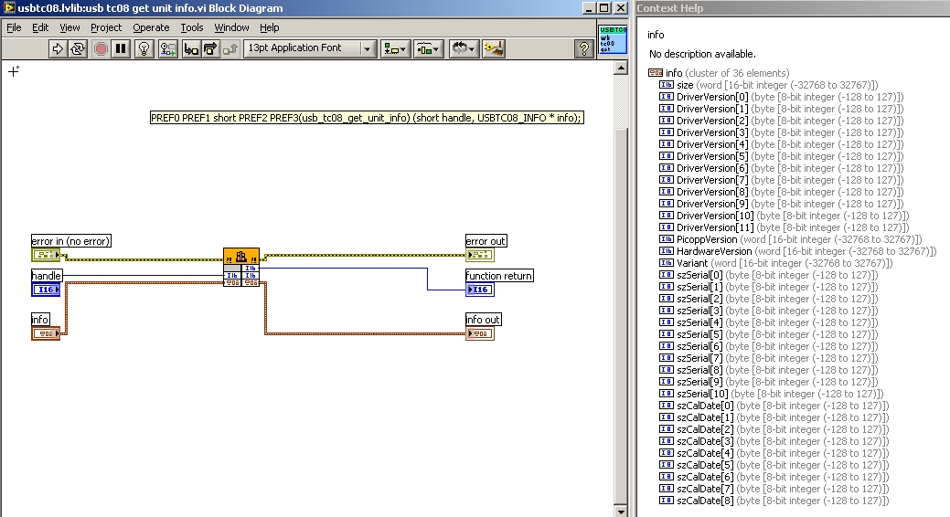Open the Align Objects dropdown

click(395, 48)
